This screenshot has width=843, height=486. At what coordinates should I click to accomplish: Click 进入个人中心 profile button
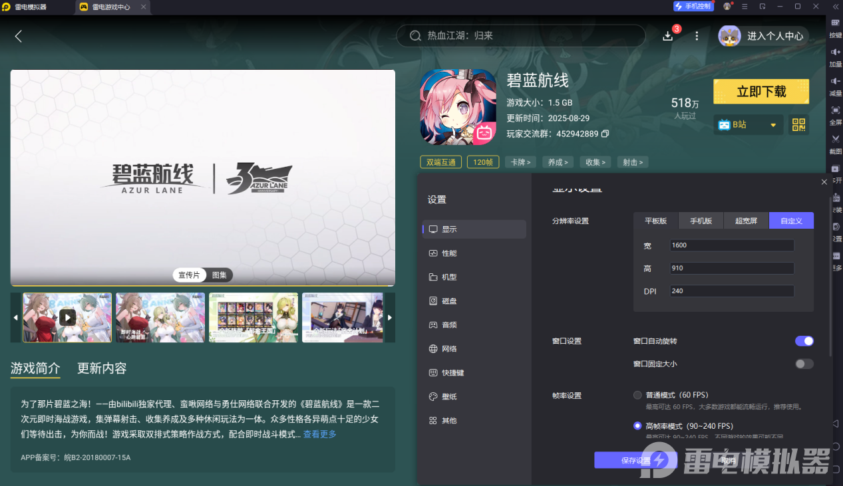[763, 36]
